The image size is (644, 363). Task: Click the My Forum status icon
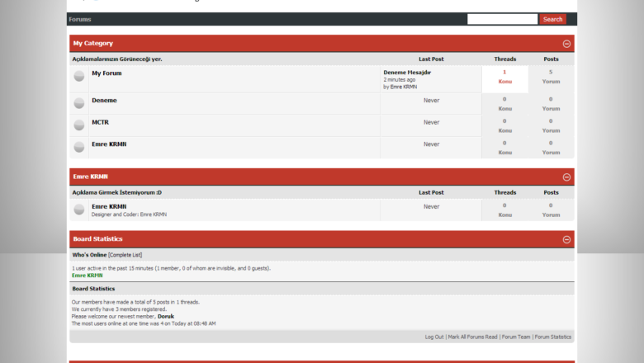pos(79,76)
